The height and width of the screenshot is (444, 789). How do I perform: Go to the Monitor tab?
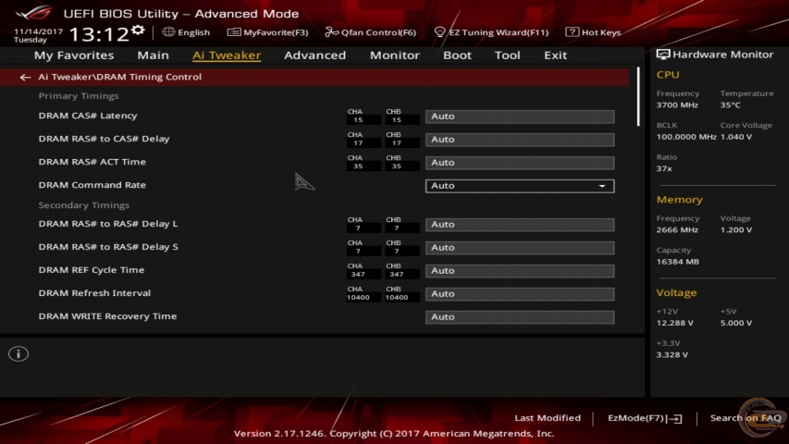coord(394,55)
